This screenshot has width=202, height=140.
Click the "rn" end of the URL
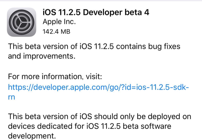pyautogui.click(x=12, y=98)
